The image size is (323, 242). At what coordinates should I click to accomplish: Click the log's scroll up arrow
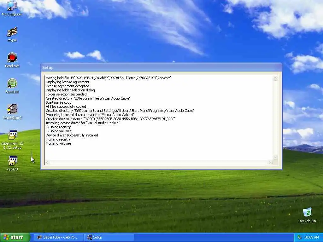275,78
